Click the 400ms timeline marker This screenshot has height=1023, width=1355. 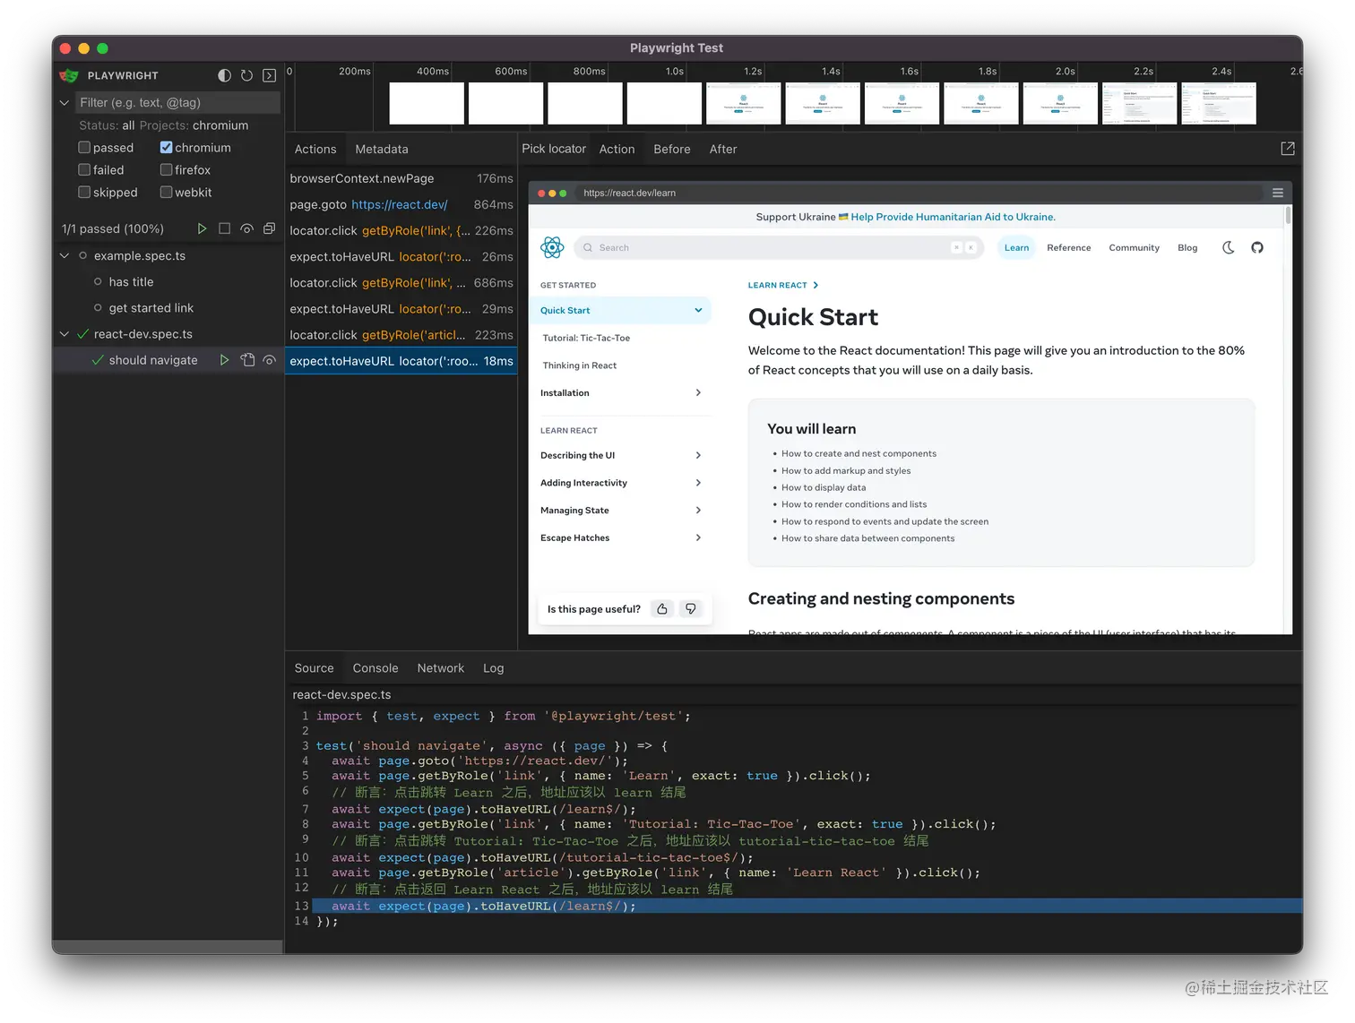[433, 71]
